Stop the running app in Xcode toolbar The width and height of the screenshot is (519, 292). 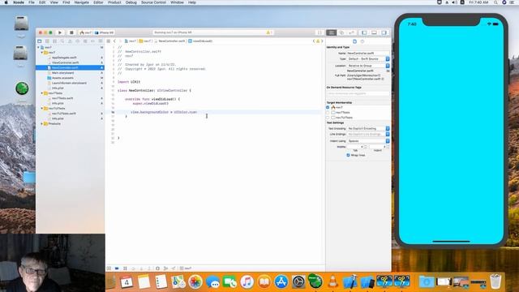[x=71, y=32]
